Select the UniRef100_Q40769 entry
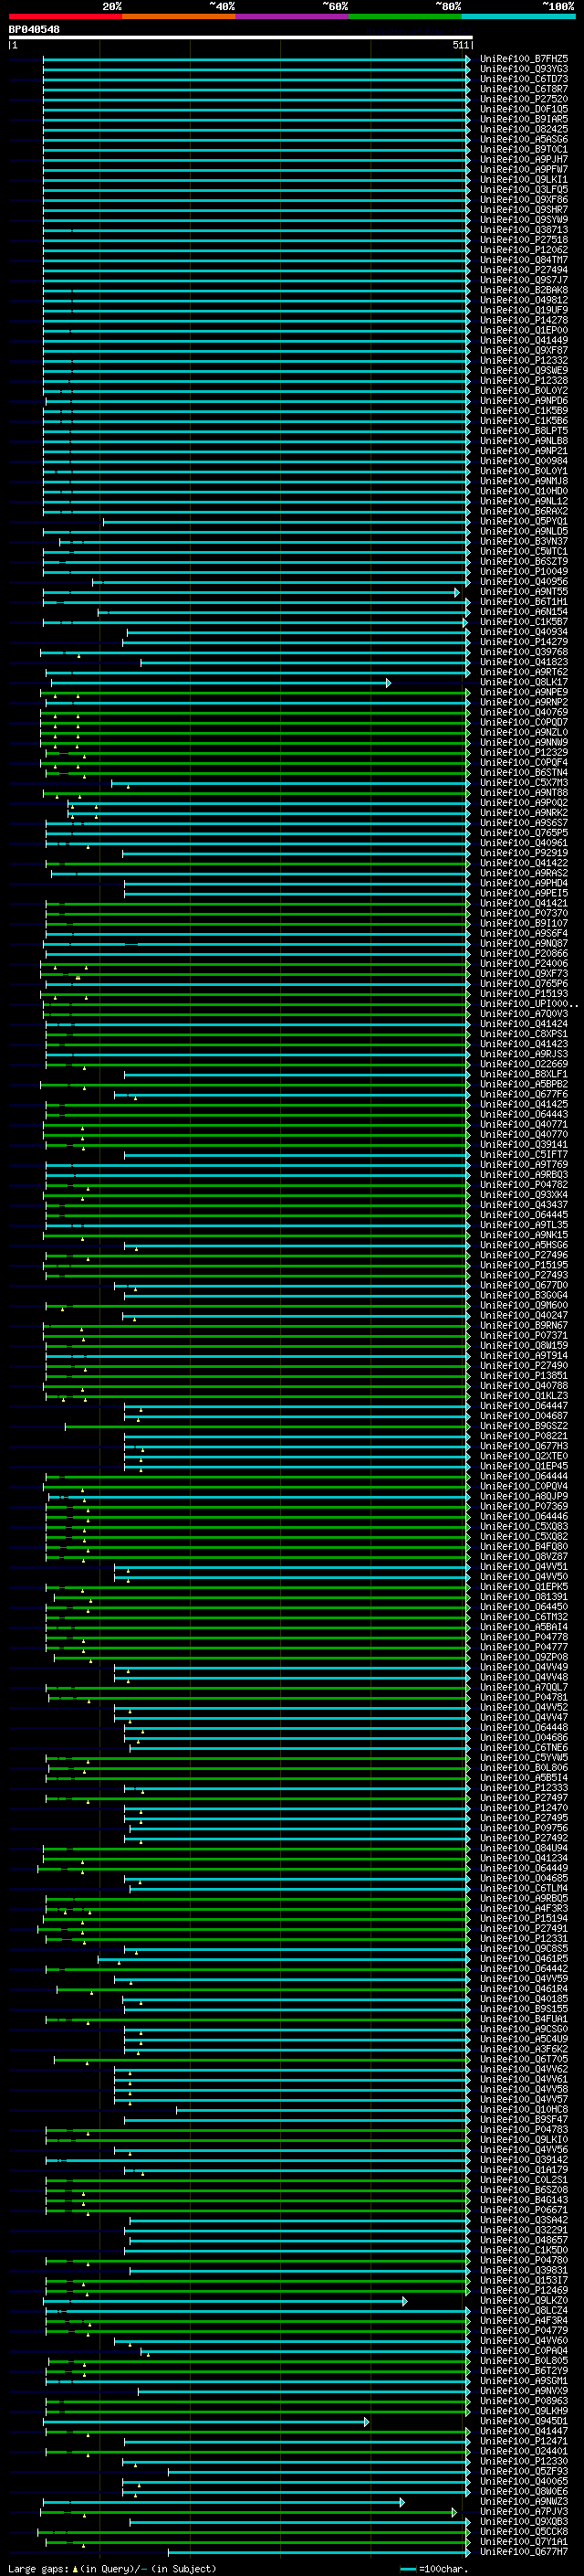The image size is (584, 2576). [x=524, y=712]
